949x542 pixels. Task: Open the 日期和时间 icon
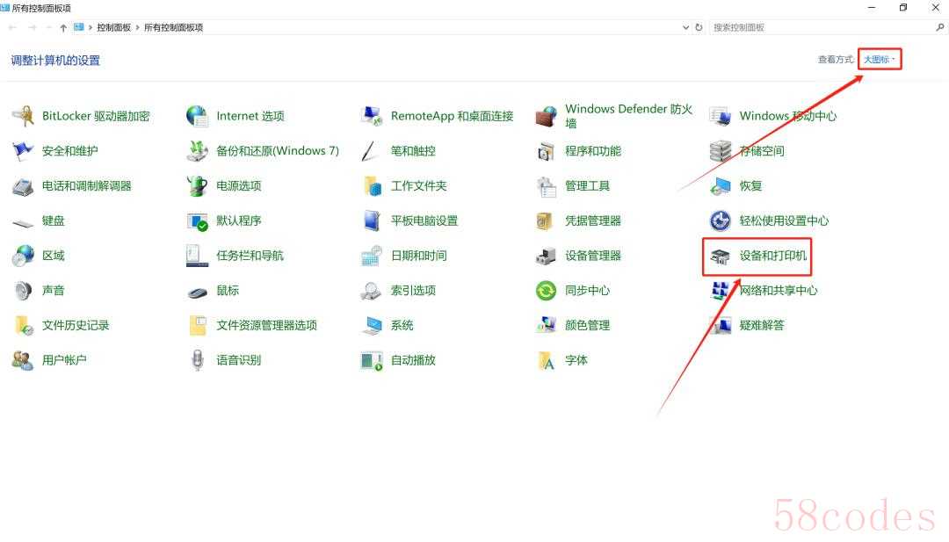(372, 256)
